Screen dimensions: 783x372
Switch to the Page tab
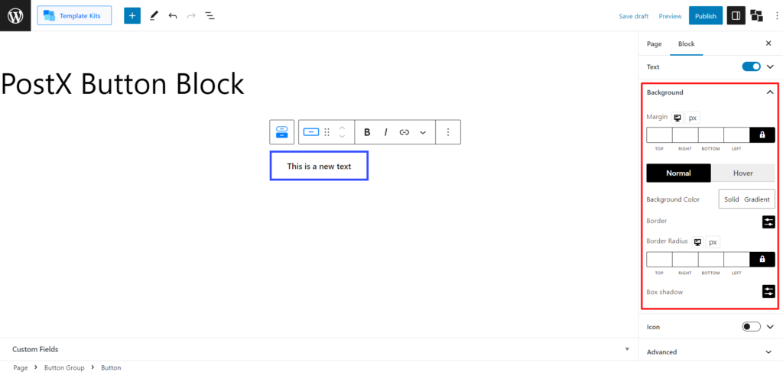(655, 44)
